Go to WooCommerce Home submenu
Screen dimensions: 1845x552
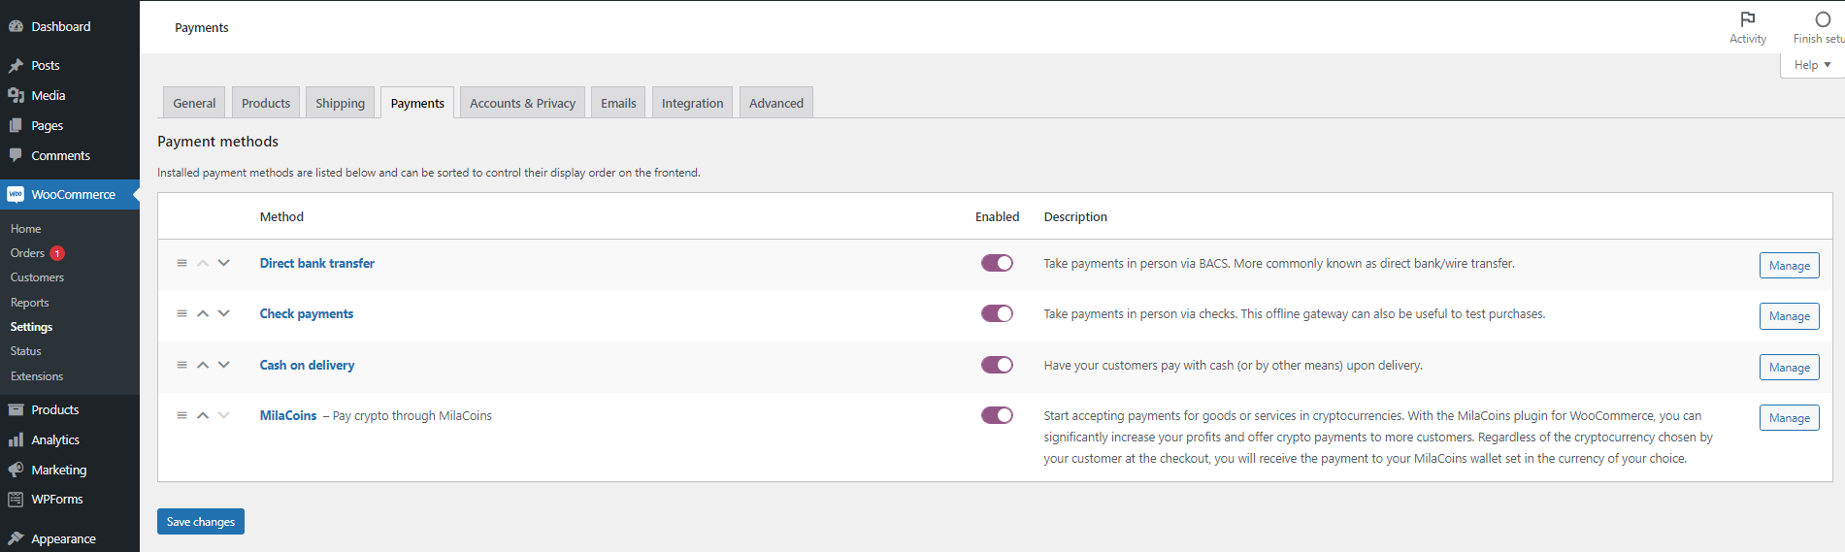(26, 229)
